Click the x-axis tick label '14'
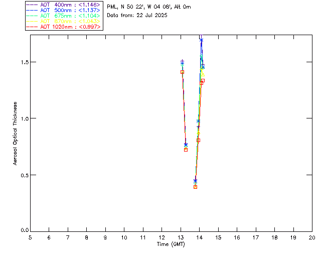Screen dimensions: 321x257 [200, 237]
